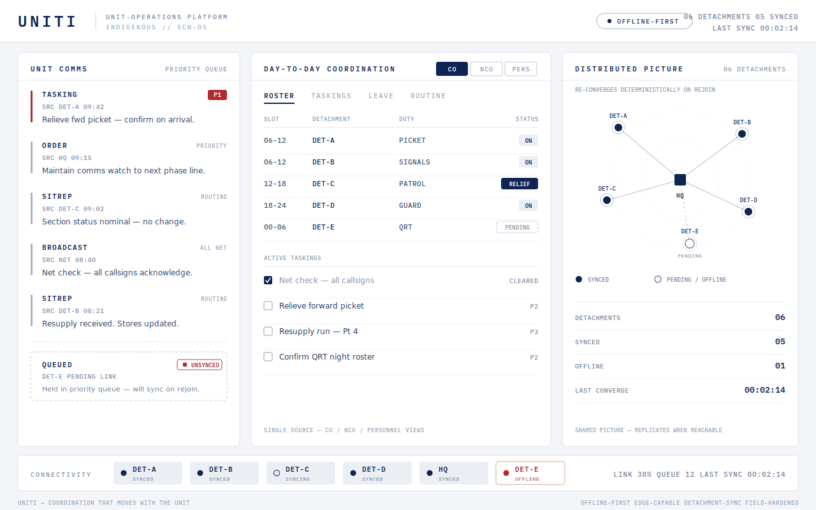This screenshot has width=816, height=510.
Task: Click the UNSYNCED status badge
Action: click(200, 365)
